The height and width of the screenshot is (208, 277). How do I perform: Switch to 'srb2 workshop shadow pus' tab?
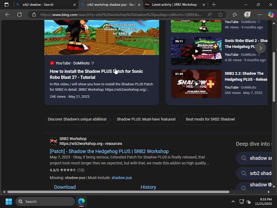pos(111,5)
